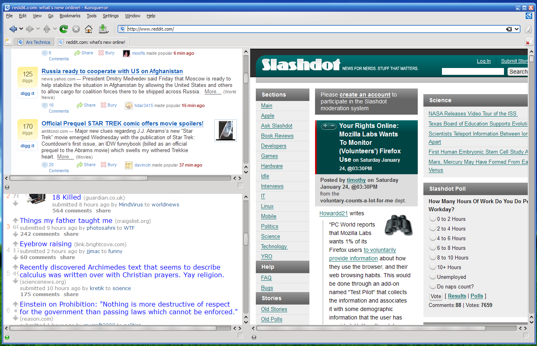Open the Eyebrow raising reddit link

click(46, 244)
